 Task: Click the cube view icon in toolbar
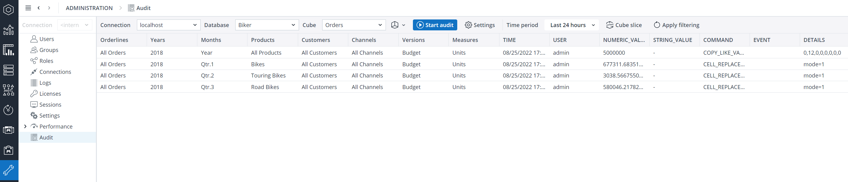395,25
